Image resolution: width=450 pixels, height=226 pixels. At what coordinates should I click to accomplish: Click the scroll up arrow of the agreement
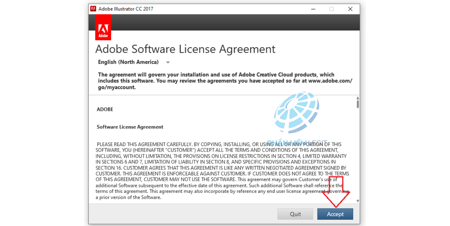point(358,98)
